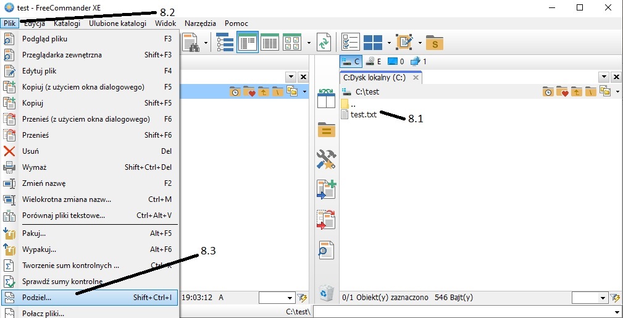The image size is (623, 318).
Task: Close the C:Dysk lokalny (C:) tab
Action: [x=416, y=78]
